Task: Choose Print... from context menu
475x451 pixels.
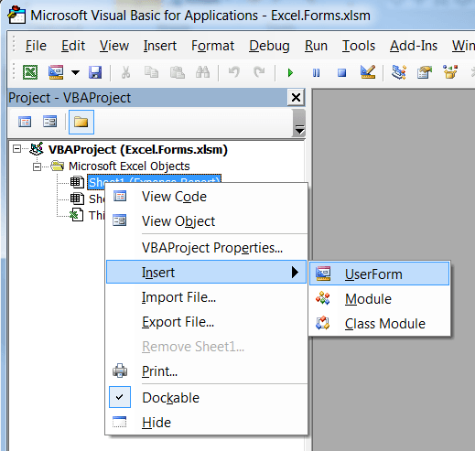Action: click(206, 371)
